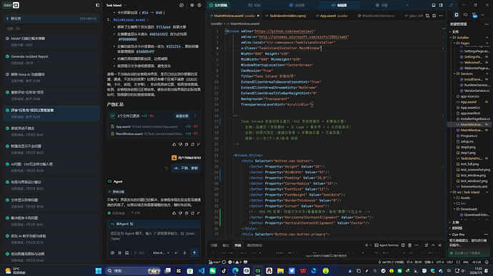The image size is (493, 276).
Task: Copy the file summary response
Action: point(186,145)
